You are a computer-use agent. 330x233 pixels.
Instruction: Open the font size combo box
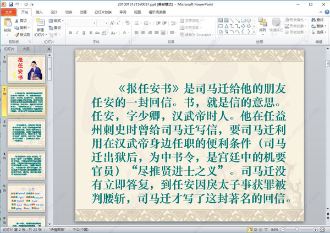tap(103, 23)
